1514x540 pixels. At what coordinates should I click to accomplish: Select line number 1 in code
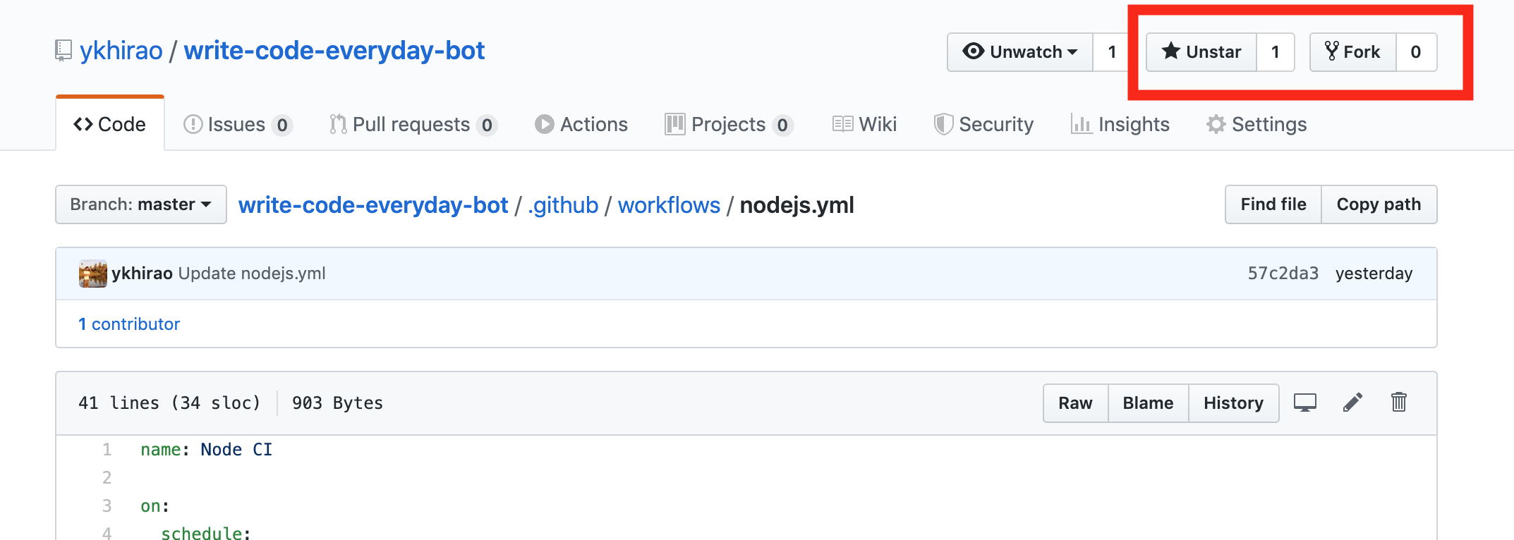(107, 450)
